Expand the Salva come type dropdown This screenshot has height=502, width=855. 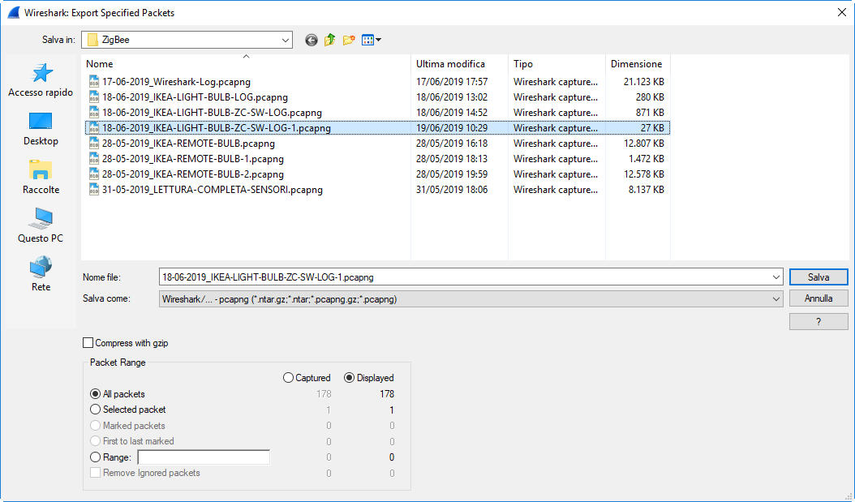776,298
